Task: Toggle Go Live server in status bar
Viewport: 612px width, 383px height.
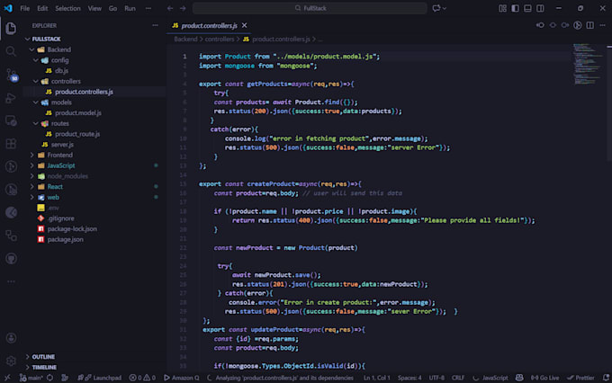Action: (x=544, y=378)
